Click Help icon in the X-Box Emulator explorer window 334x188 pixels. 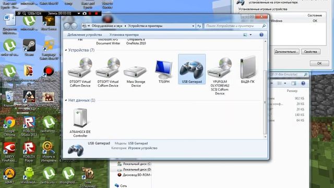[x=303, y=84]
